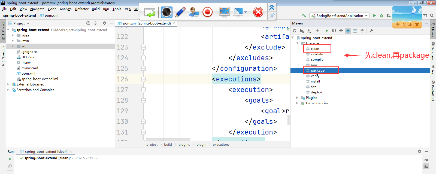The image size is (436, 174).
Task: Click Add Maven Projects plus icon
Action: pos(317,31)
